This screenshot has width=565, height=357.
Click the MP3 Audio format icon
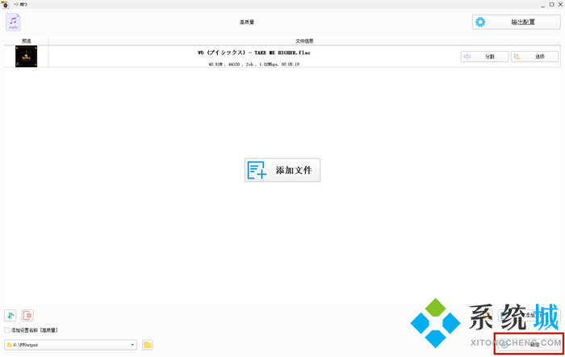pos(13,22)
